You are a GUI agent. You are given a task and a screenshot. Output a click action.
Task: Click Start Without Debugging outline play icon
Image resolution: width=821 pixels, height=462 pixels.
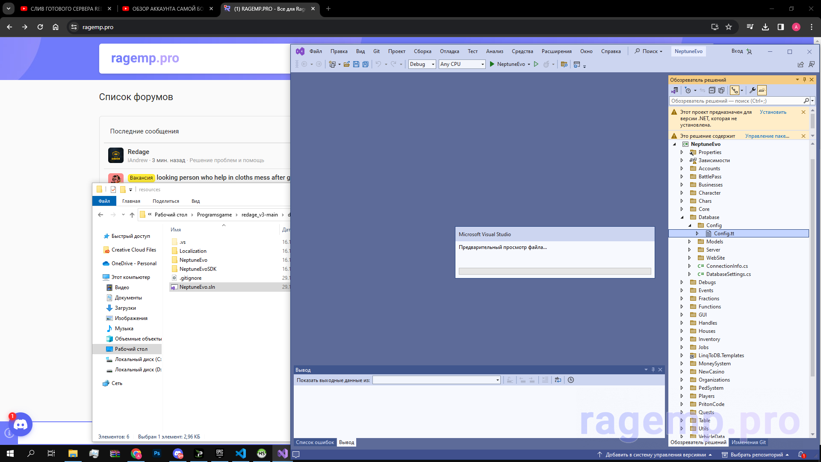click(536, 64)
